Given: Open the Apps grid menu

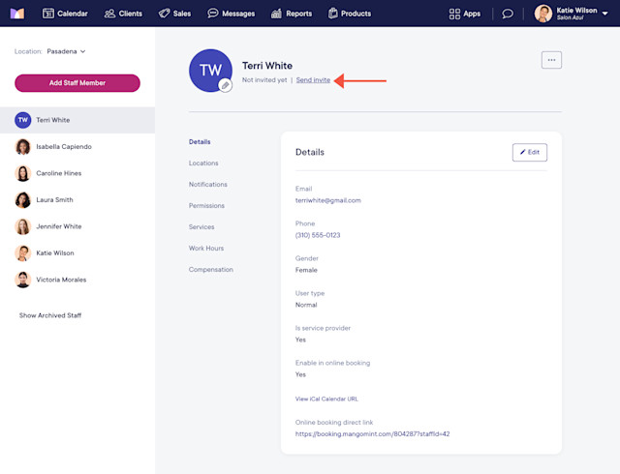Looking at the screenshot, I should (x=465, y=14).
